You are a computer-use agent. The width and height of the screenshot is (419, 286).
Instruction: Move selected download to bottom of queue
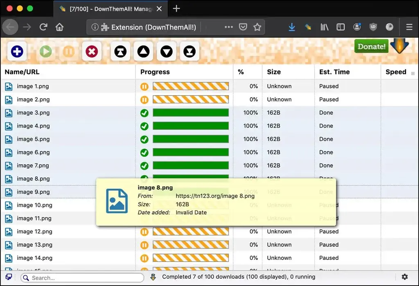pos(189,52)
